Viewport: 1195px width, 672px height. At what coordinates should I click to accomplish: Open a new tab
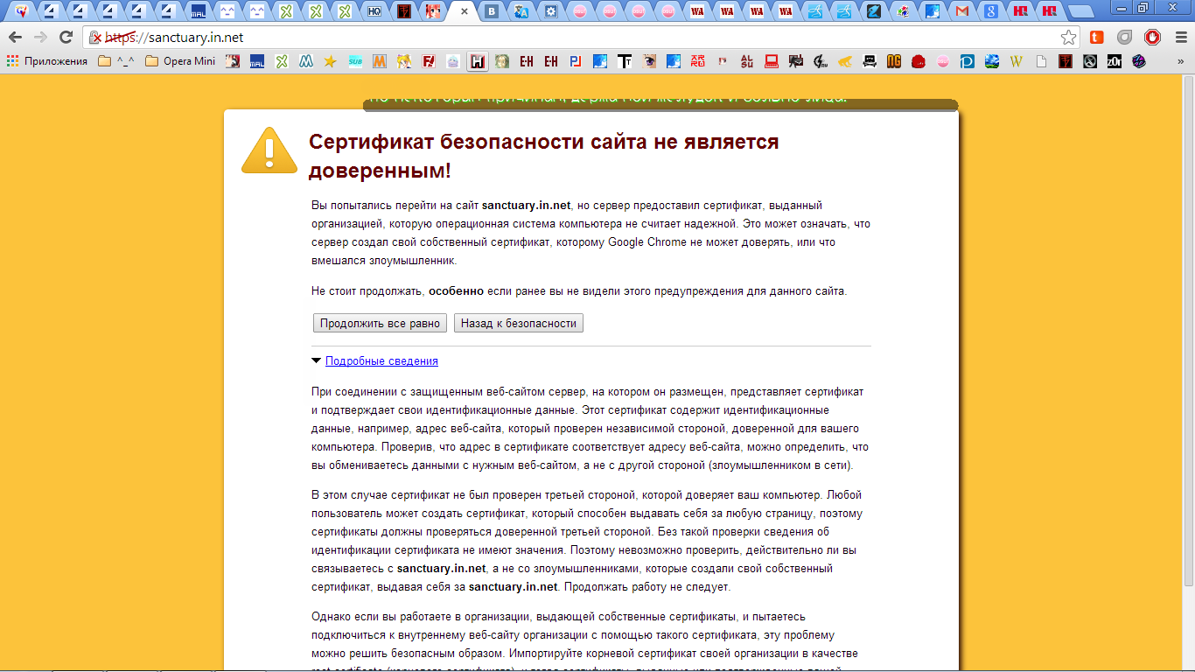pyautogui.click(x=1081, y=12)
